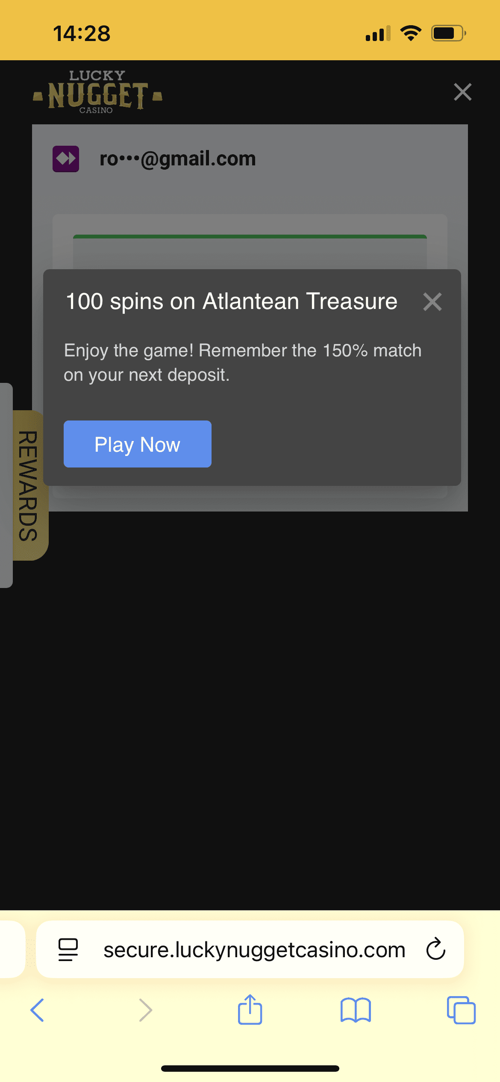Click the popup title "100 spins on Atlantean Treasure"
The width and height of the screenshot is (500, 1082).
(x=232, y=301)
